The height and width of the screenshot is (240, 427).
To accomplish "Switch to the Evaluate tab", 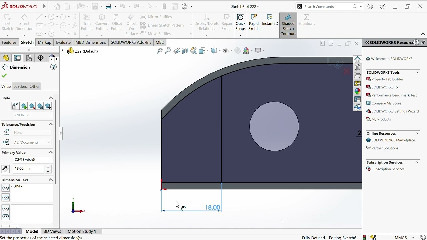I will (63, 42).
